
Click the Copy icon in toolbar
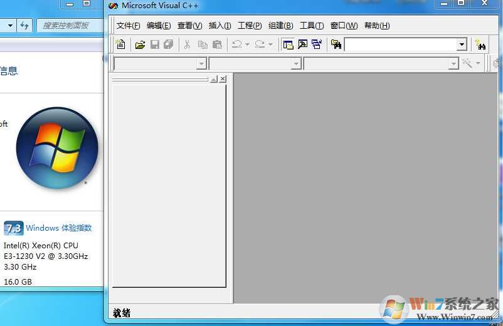coord(203,45)
